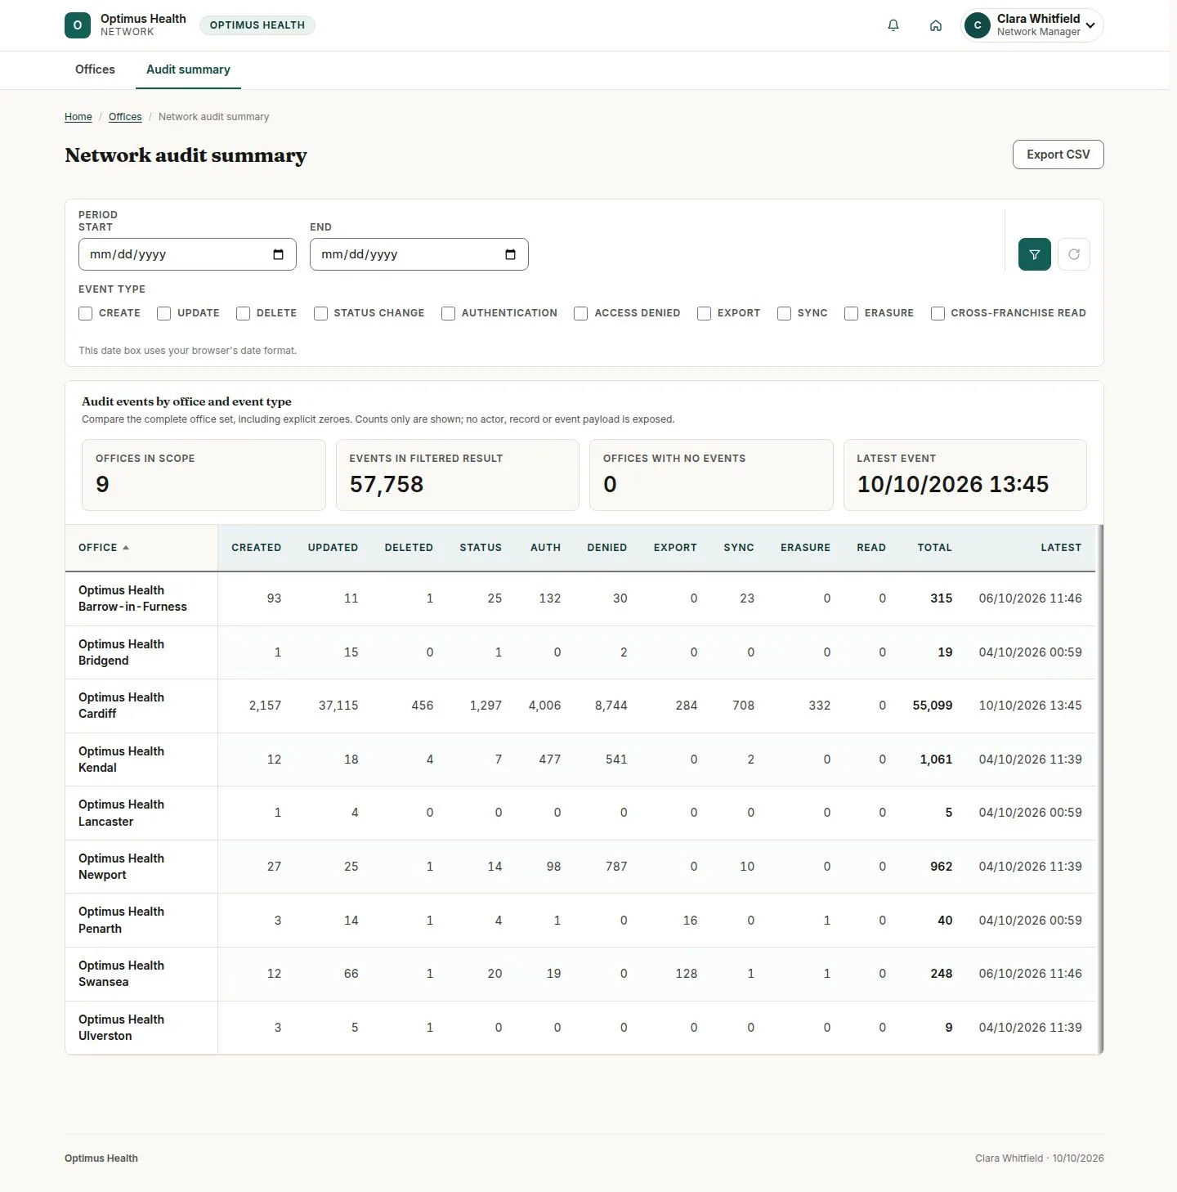The width and height of the screenshot is (1177, 1192).
Task: Tick the Erasure checkbox
Action: pyautogui.click(x=851, y=313)
